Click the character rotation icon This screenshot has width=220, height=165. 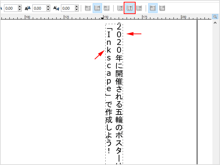56,8
